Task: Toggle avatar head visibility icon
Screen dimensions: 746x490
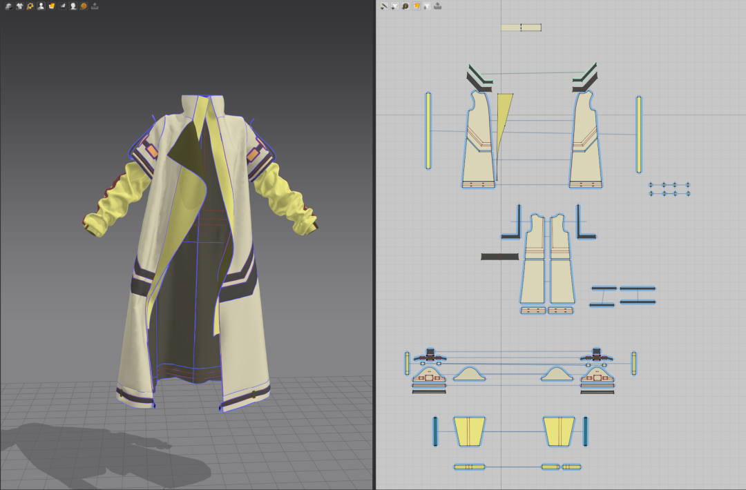Action: click(73, 6)
